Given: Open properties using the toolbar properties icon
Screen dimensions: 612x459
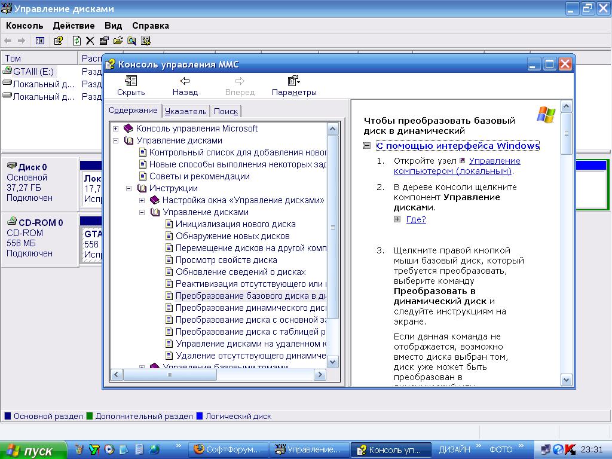Looking at the screenshot, I should (x=104, y=41).
